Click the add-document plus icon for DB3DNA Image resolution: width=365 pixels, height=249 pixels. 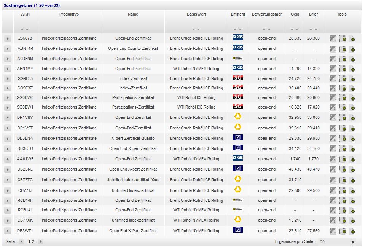point(352,139)
